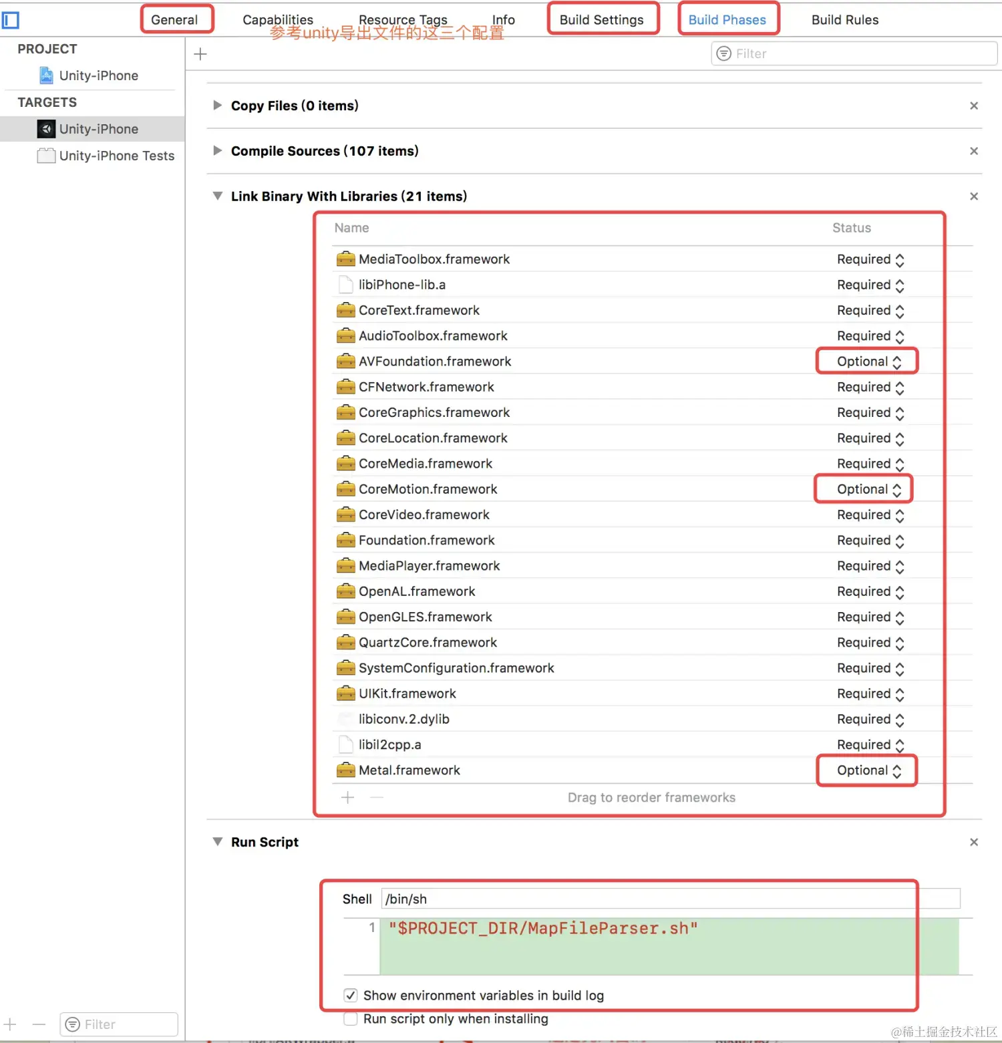Open the Resource Tags tab

(x=403, y=19)
